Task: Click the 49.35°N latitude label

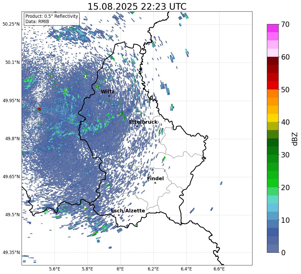Action: [x=11, y=252]
